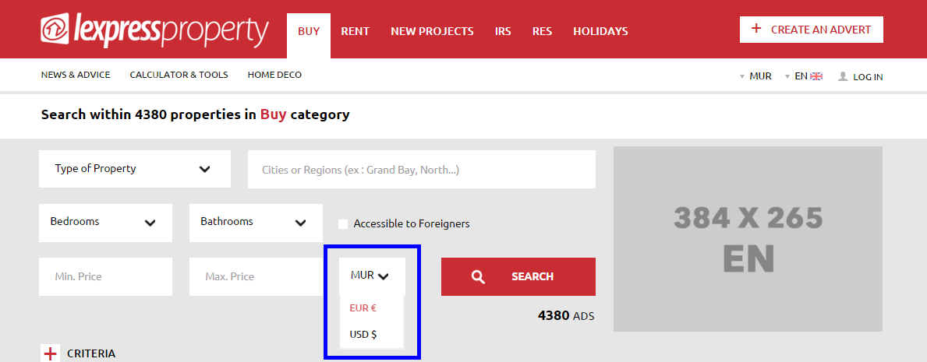
Task: Open the Calculator & Tools link
Action: (179, 75)
